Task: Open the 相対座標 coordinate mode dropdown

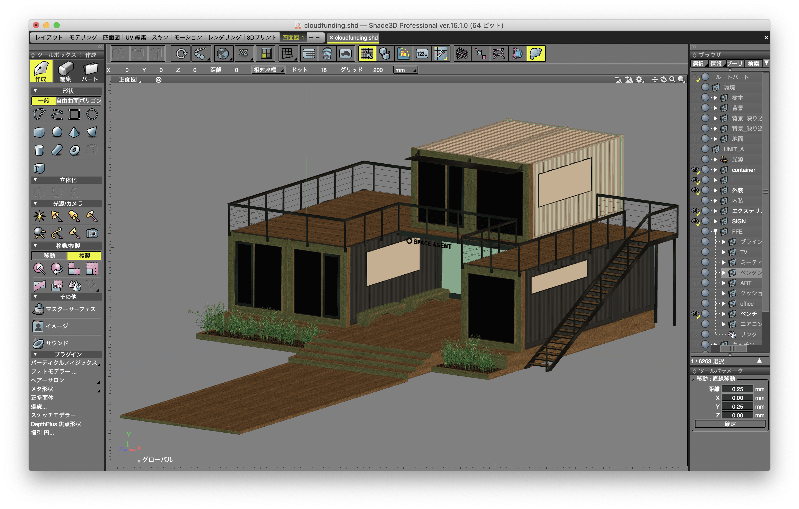Action: (x=268, y=70)
